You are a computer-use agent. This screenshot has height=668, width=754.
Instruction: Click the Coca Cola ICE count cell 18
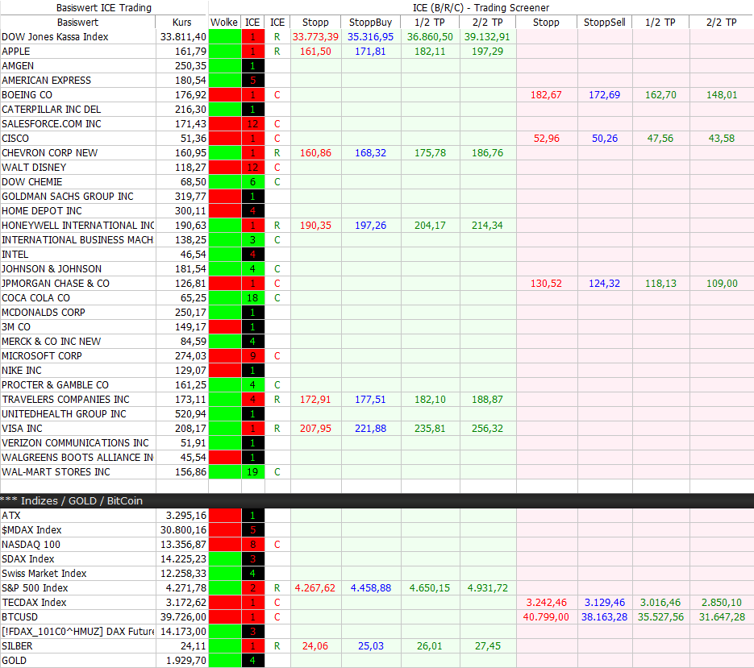pos(252,298)
